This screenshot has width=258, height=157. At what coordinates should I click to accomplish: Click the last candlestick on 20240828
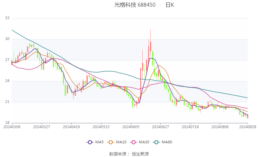(x=248, y=116)
